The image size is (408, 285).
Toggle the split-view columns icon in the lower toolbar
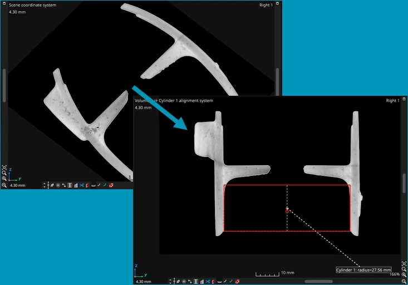[x=195, y=282]
